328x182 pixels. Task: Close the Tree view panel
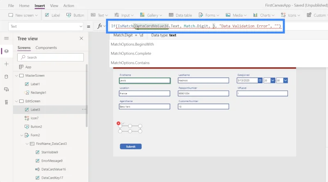pyautogui.click(x=81, y=38)
